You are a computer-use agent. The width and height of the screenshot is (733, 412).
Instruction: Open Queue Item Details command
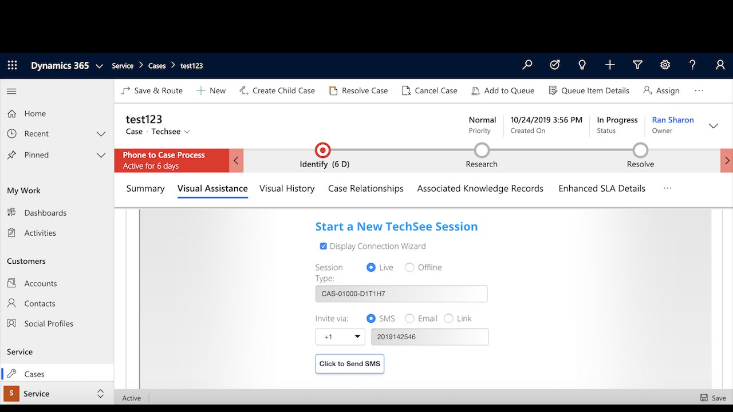pos(589,90)
